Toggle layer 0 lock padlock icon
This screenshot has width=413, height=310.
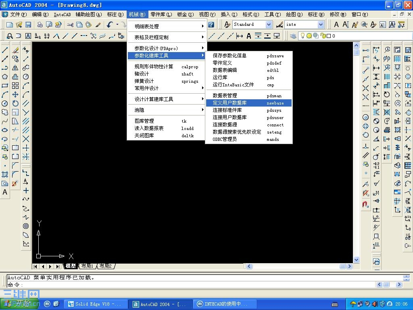(x=322, y=36)
